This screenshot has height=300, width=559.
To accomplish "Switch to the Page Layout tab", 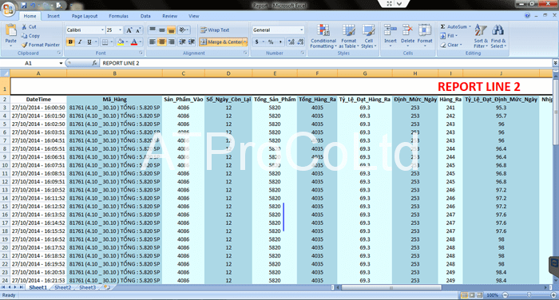I will [x=85, y=16].
